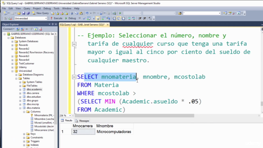Click the Open File folder icon

(x=19, y=13)
